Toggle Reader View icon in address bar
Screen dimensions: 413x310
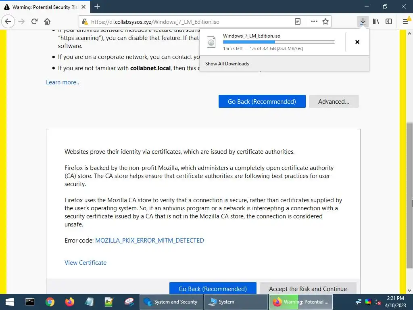[x=298, y=22]
